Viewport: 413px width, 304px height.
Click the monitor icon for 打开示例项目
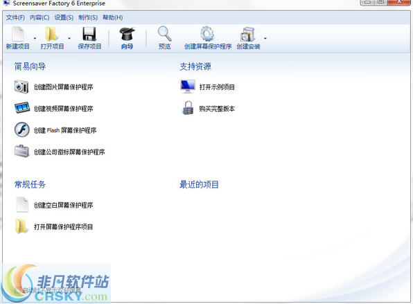click(188, 87)
